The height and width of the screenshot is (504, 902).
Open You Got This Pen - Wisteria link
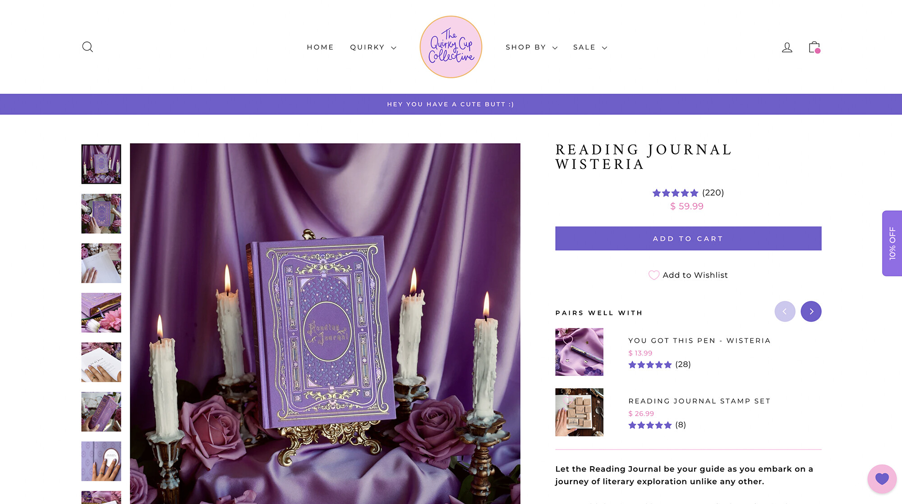699,341
